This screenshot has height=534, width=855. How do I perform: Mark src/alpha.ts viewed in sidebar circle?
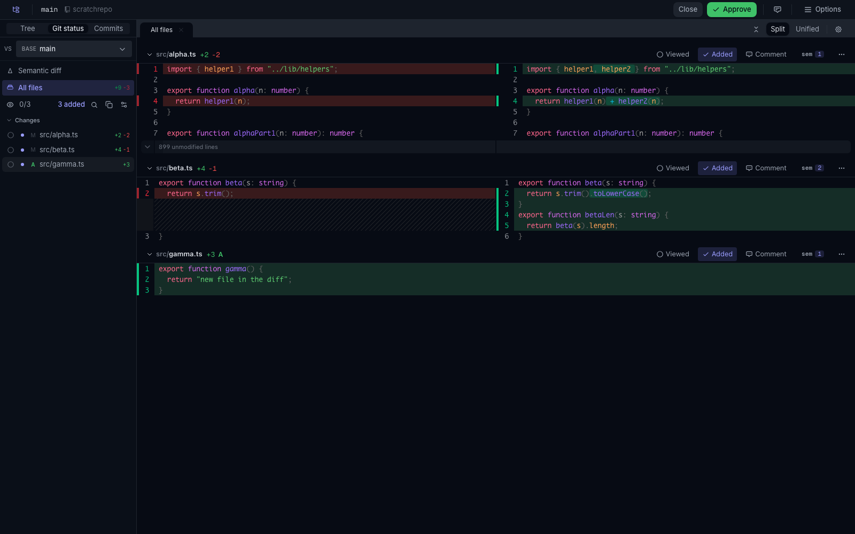[x=11, y=135]
